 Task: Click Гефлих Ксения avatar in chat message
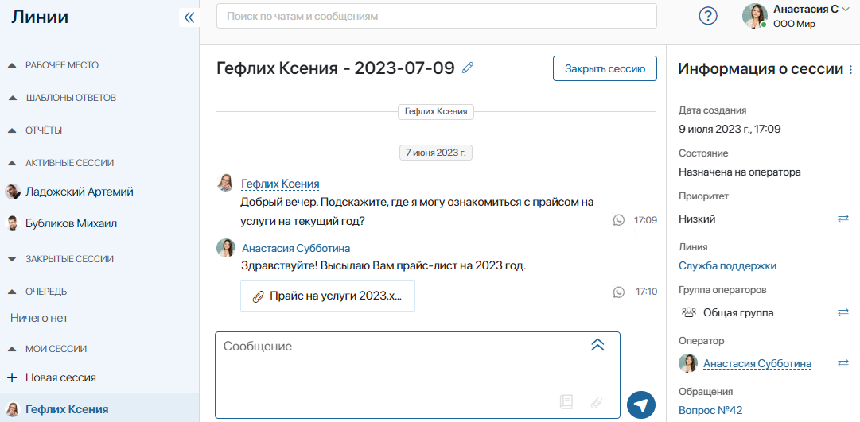click(225, 183)
